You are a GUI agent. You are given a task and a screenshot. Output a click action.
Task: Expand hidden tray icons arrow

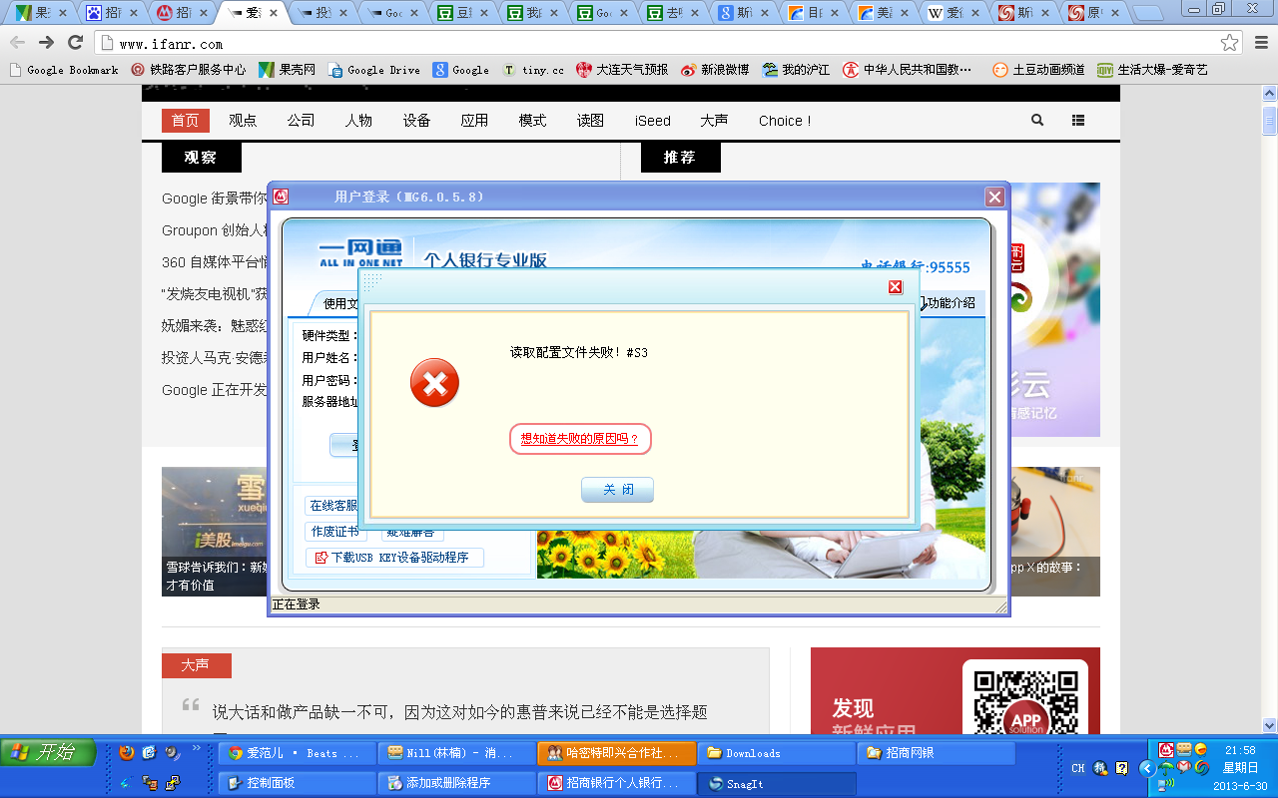click(1147, 768)
